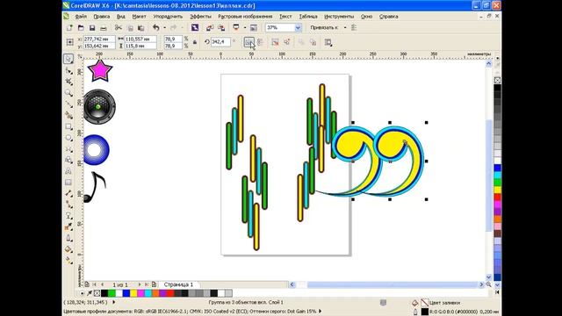Image resolution: width=562 pixels, height=316 pixels.
Task: Open the Help (Справка) menu
Action: (x=388, y=17)
